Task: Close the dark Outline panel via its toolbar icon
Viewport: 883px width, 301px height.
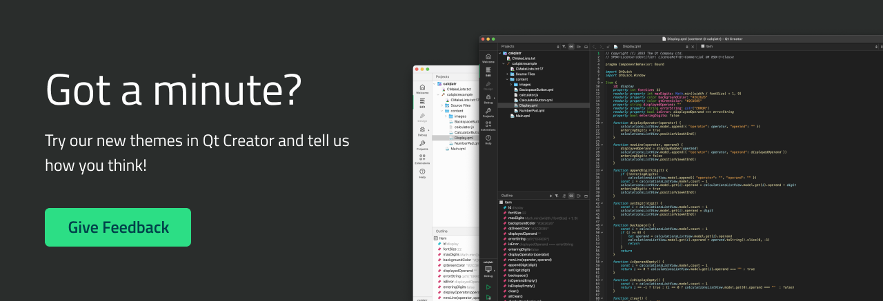Action: (586, 196)
